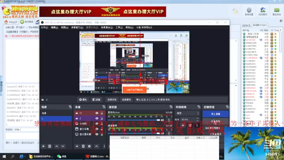Screen dimensions: 284x160
Task: Move the scene down with the down arrow
Action: click(63, 146)
